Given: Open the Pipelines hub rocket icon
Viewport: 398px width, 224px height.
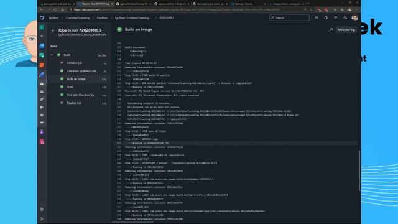Looking at the screenshot, I should (x=42, y=75).
